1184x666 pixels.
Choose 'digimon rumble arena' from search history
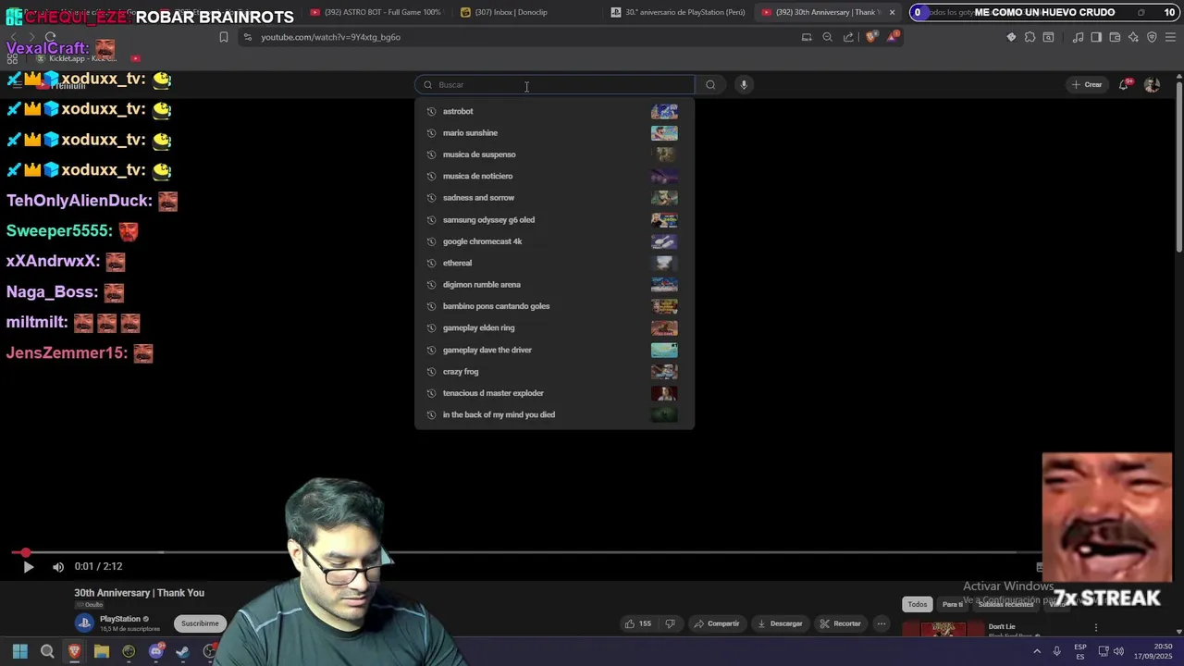(x=554, y=285)
